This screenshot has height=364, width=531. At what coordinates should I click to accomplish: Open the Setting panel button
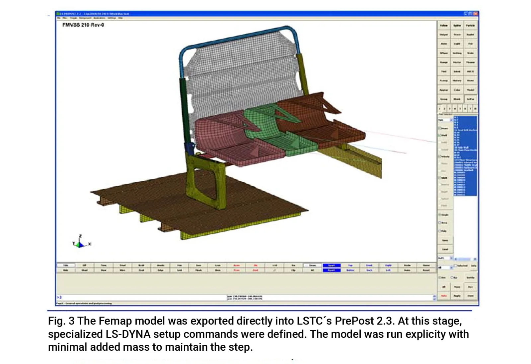457,53
